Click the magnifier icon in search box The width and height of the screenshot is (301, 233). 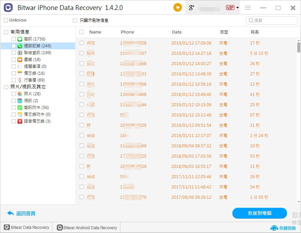(x=251, y=20)
